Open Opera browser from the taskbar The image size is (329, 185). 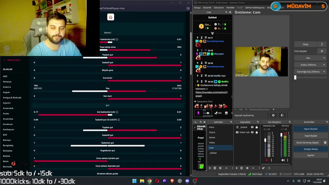[157, 181]
